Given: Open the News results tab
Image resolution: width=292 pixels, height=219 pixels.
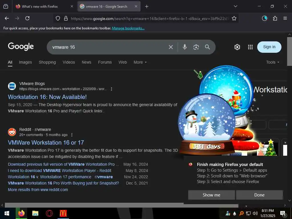Looking at the screenshot, I should [x=86, y=62].
